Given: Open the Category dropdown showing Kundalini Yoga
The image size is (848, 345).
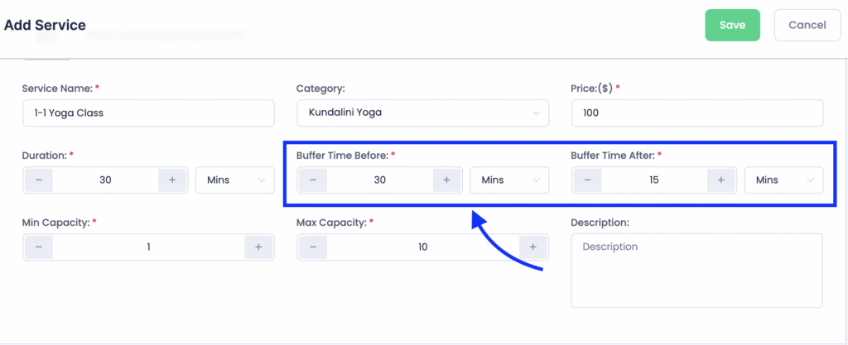Looking at the screenshot, I should [422, 113].
